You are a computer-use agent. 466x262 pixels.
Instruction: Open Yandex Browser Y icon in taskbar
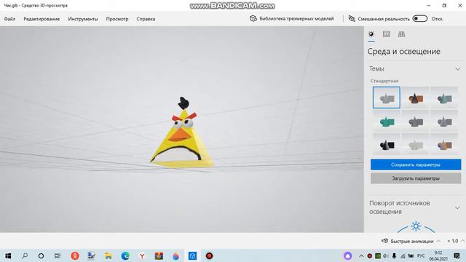click(x=142, y=255)
